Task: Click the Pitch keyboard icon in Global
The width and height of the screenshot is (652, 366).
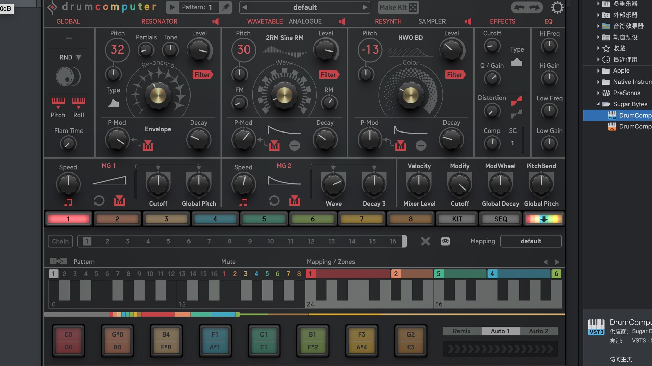Action: coord(58,103)
